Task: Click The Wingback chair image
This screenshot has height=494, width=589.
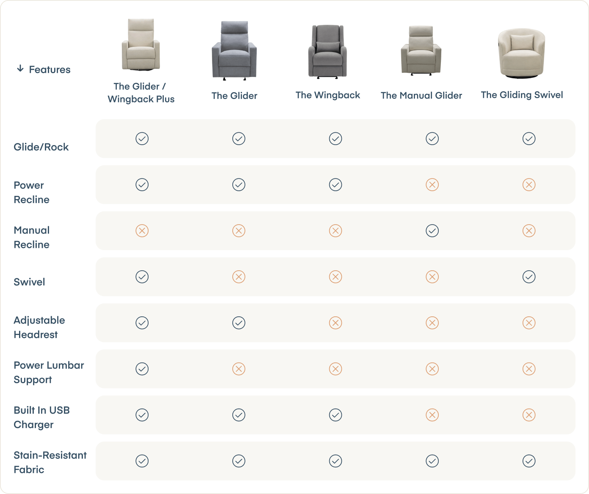Action: tap(328, 52)
